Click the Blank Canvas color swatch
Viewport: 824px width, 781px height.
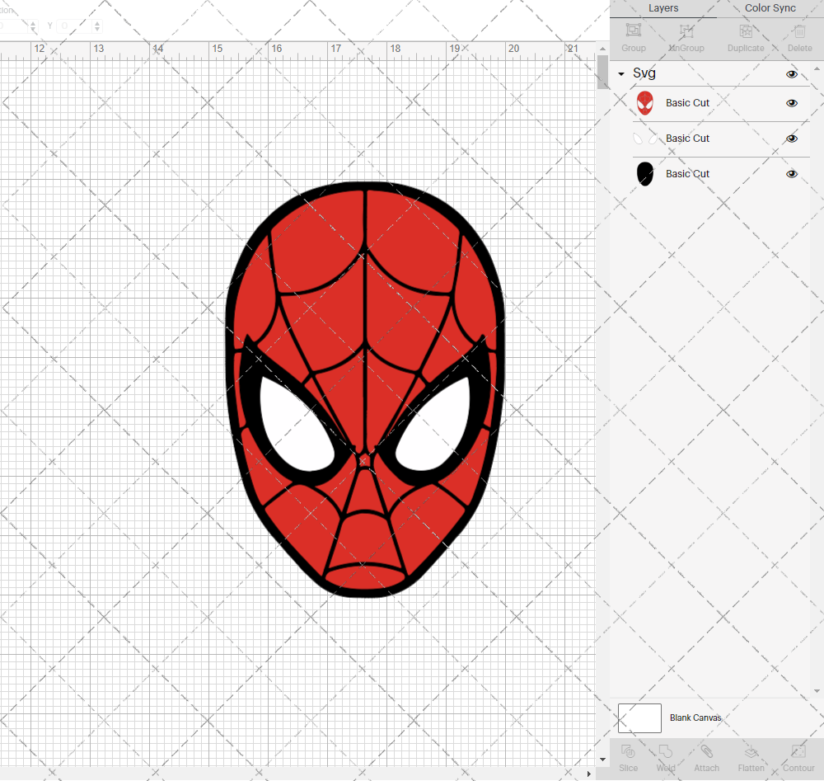coord(639,717)
